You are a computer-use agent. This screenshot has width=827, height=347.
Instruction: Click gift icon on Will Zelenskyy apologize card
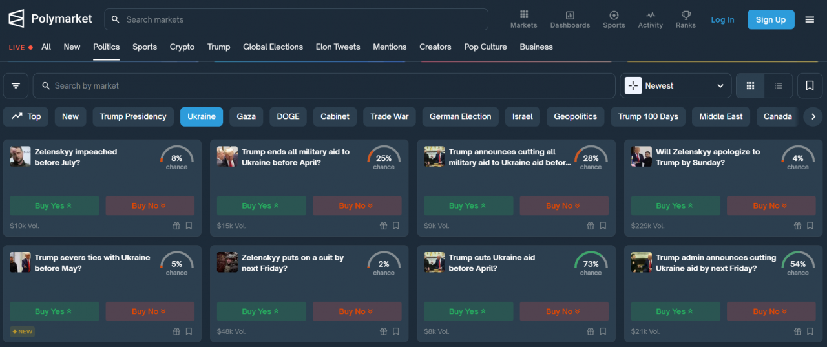tap(797, 226)
